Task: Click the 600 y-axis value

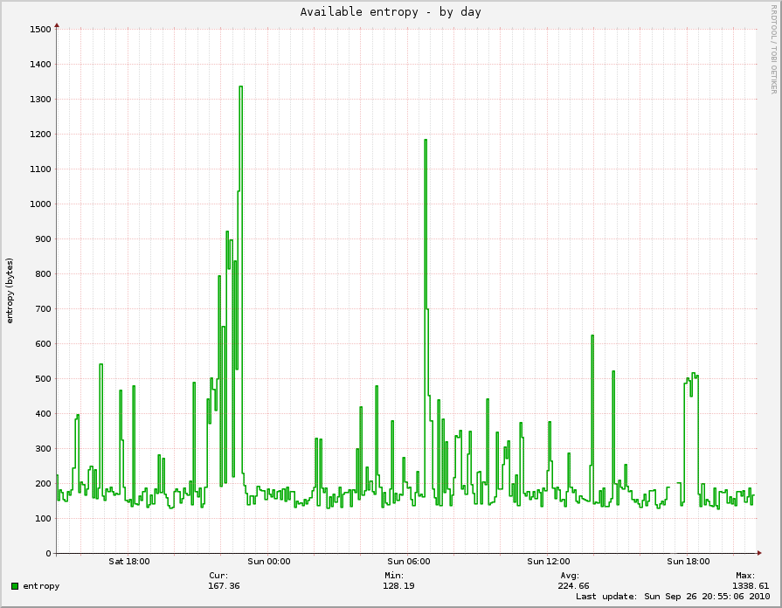Action: pyautogui.click(x=43, y=343)
